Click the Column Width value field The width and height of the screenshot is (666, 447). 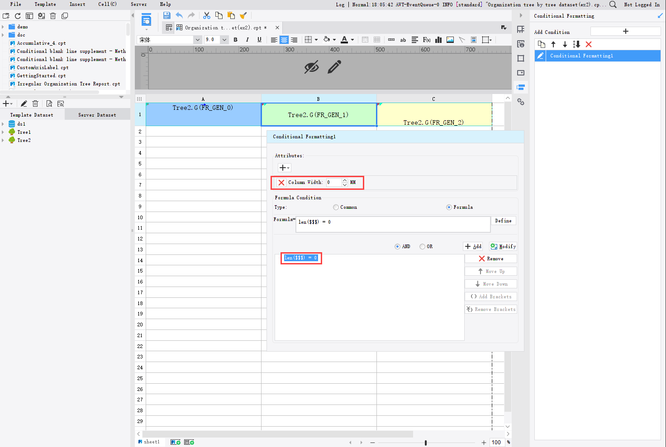(333, 182)
